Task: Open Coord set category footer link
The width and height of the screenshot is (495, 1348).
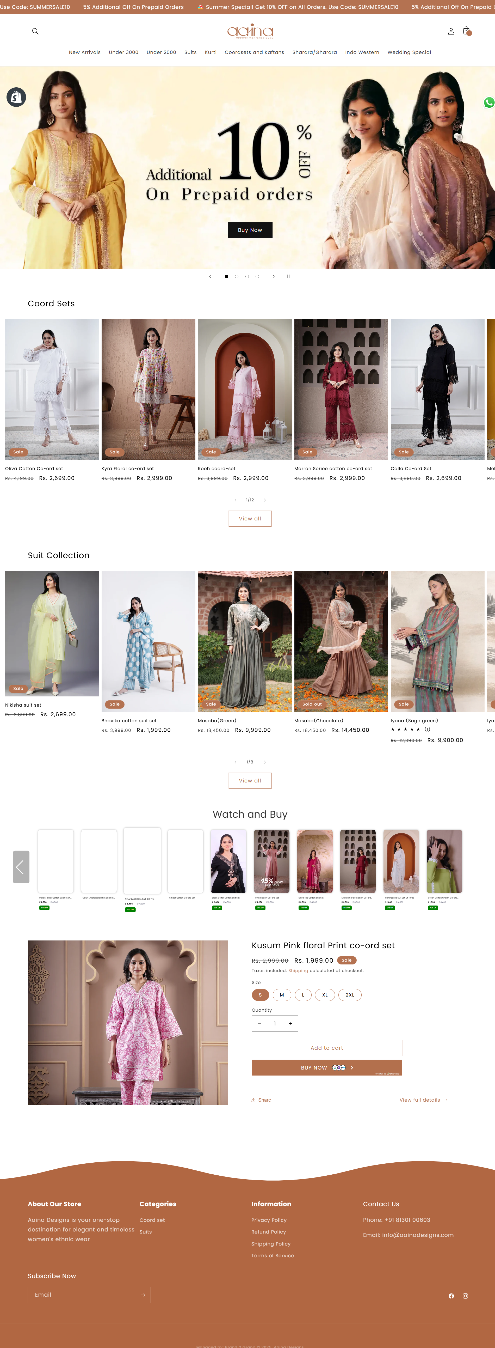Action: [x=152, y=1220]
